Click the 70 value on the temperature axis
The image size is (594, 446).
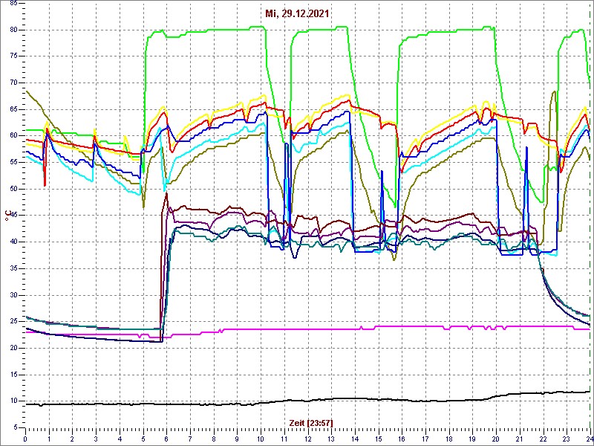13,83
